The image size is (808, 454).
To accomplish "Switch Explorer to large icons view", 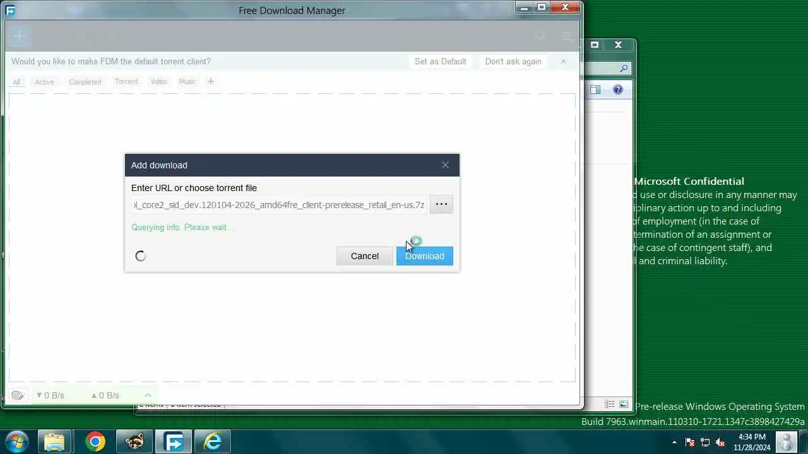I will (624, 404).
